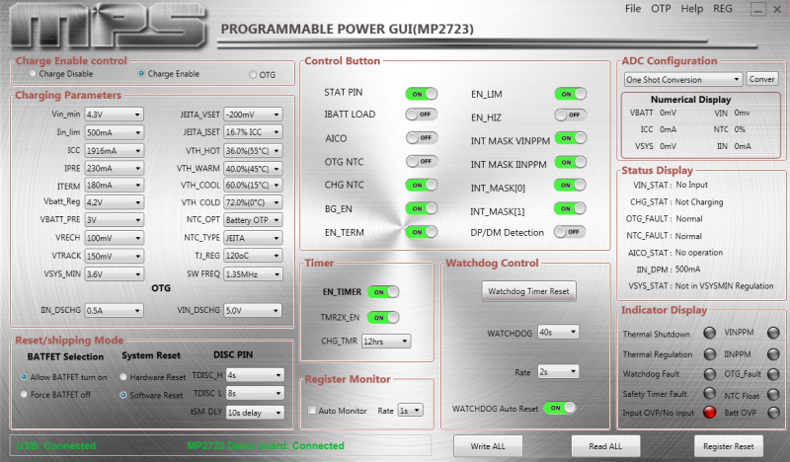790x462 pixels.
Task: Click the Batt OVP indicator light
Action: click(x=773, y=413)
